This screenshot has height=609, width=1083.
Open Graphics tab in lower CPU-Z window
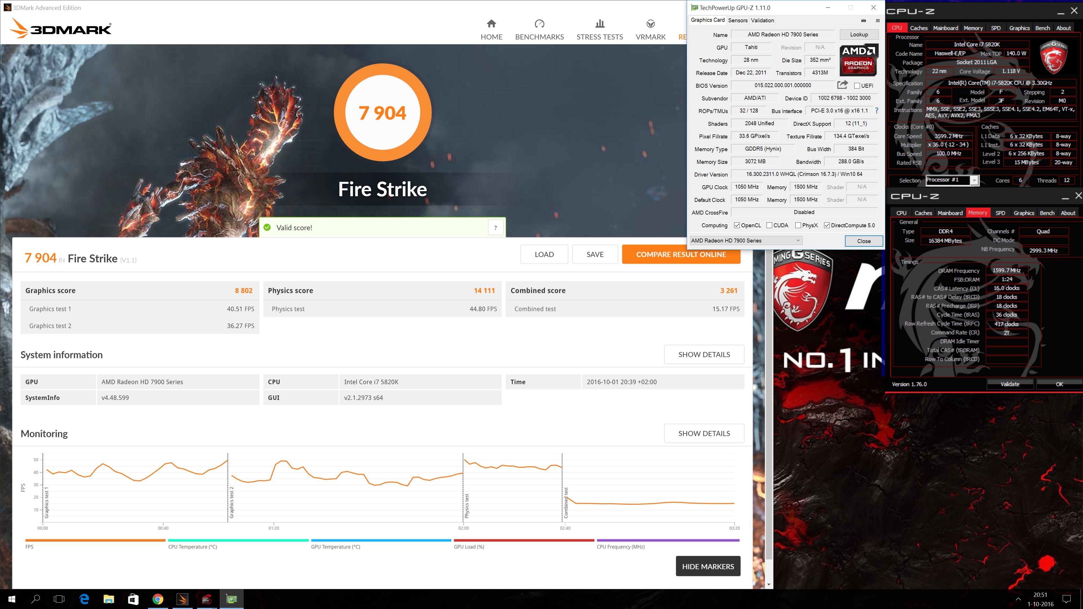[x=1023, y=213]
